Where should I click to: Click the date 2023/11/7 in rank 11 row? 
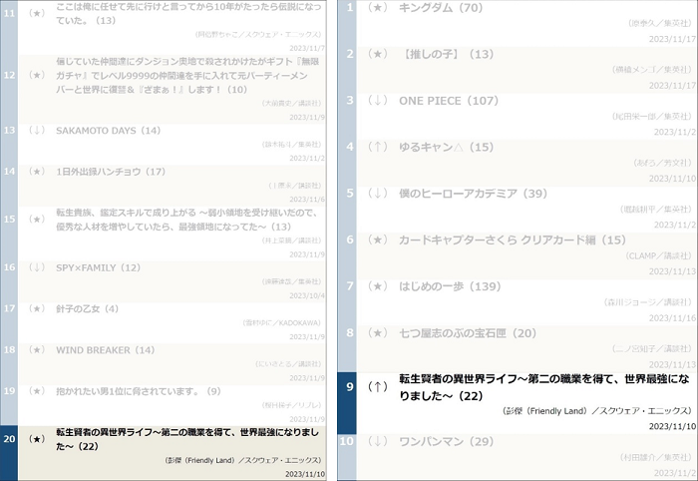tap(307, 48)
